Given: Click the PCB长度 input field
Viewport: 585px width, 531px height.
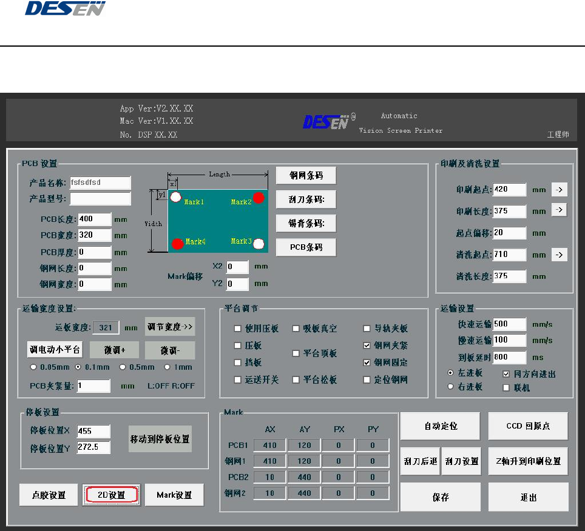Looking at the screenshot, I should (94, 219).
